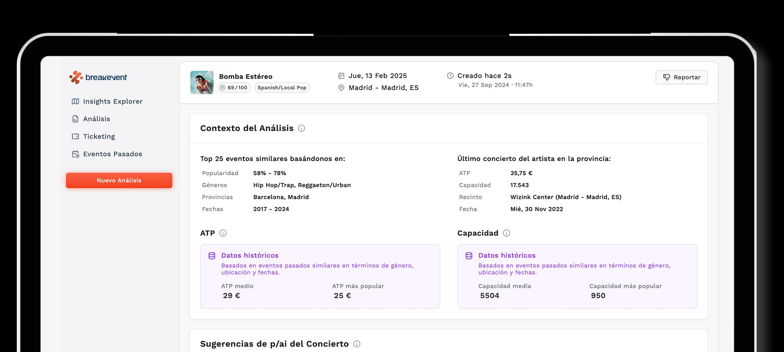Click Top 25 eventos similares heading

(x=273, y=159)
